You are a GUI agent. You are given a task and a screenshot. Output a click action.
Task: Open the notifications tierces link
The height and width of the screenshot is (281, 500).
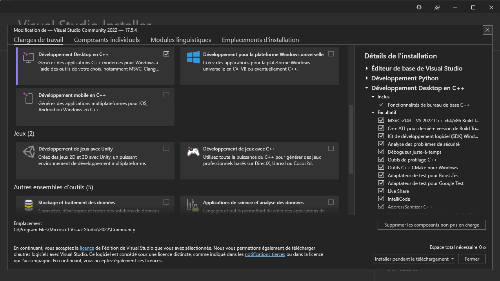265,254
